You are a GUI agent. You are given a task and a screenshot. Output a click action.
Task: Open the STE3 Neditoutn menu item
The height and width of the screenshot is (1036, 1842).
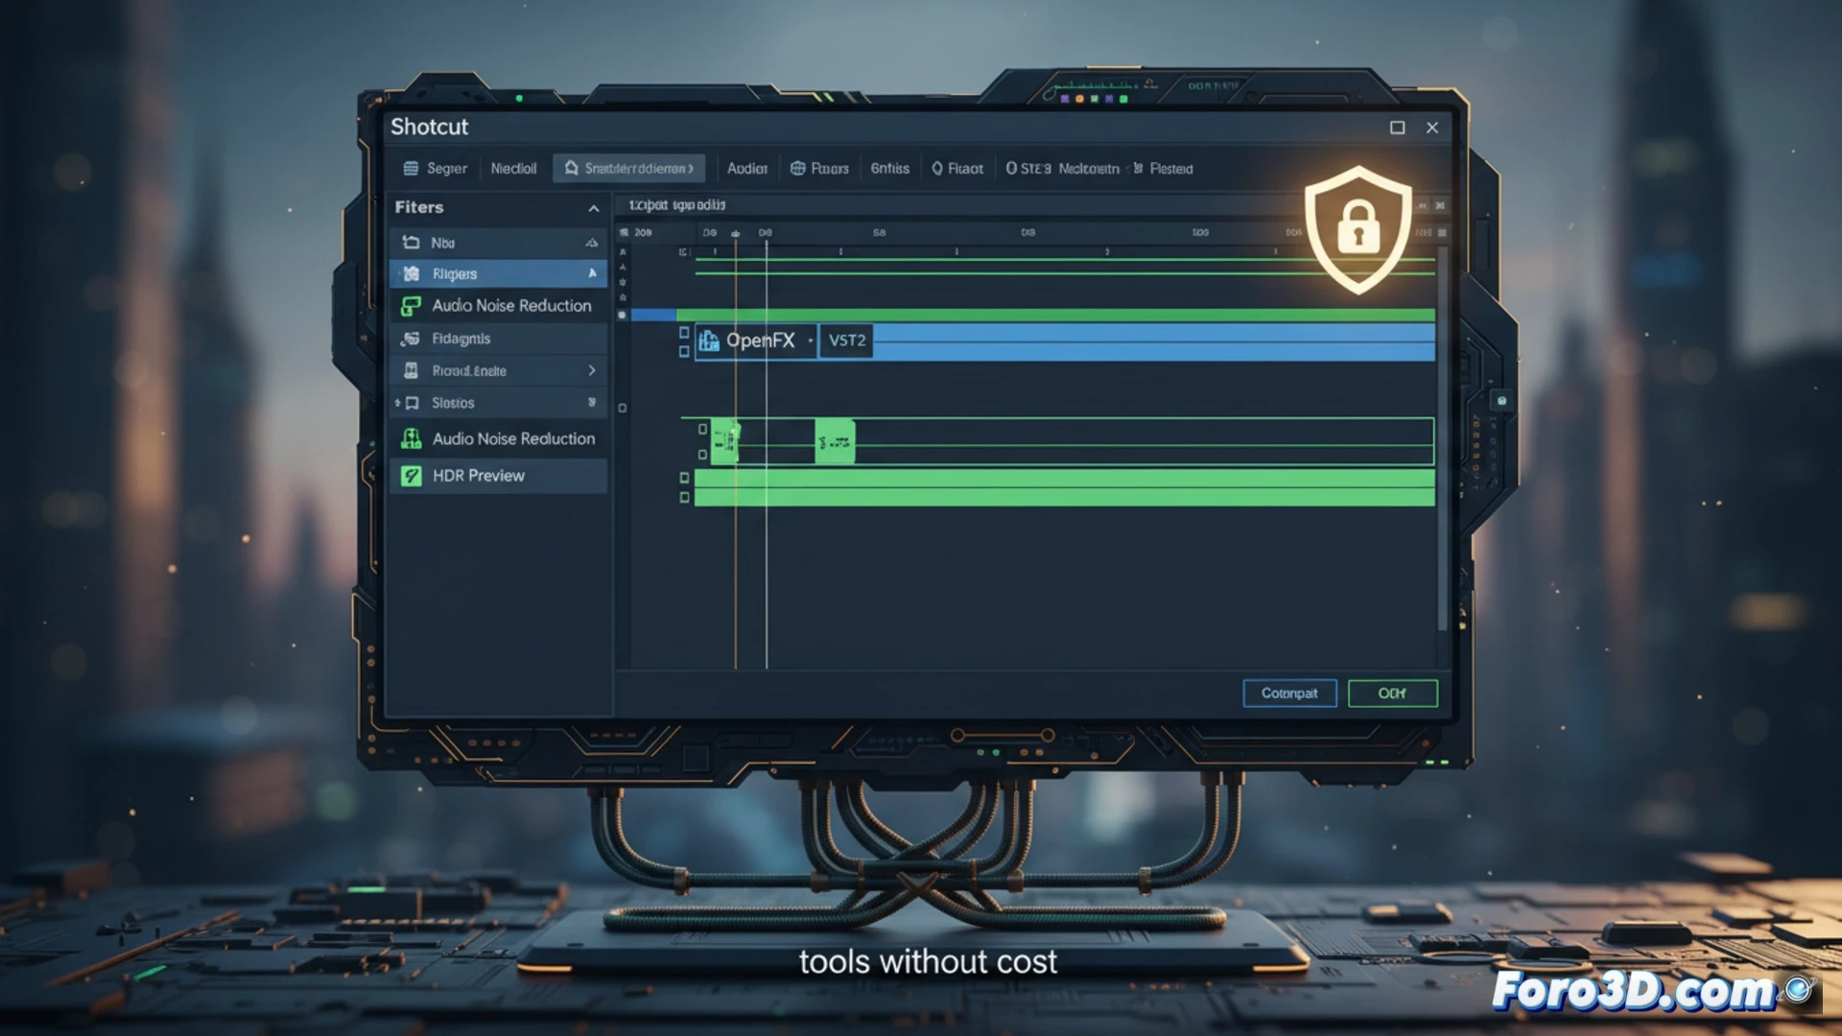(x=1062, y=168)
